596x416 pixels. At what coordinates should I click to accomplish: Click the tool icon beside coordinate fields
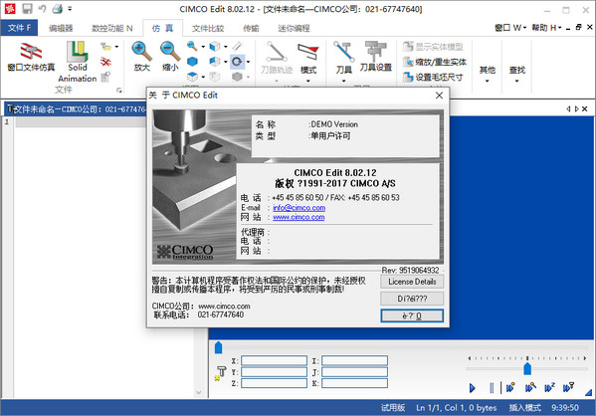pos(221,372)
